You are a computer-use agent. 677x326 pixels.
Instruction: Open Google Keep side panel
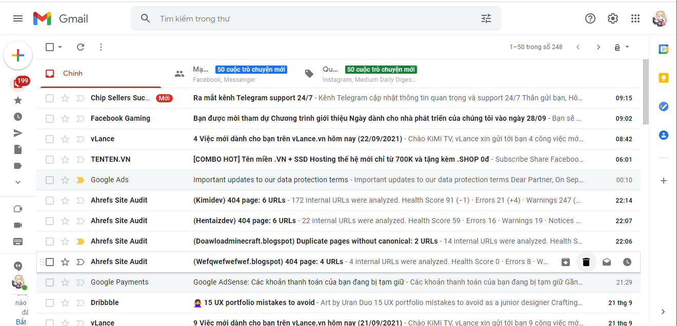(x=663, y=78)
